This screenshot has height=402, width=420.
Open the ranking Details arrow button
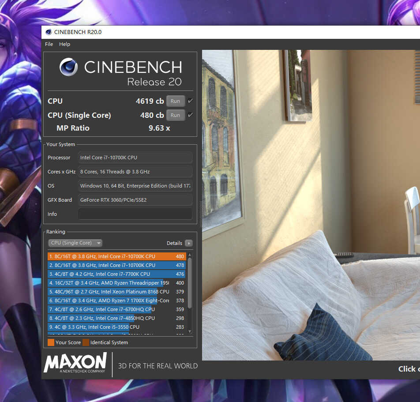(189, 243)
